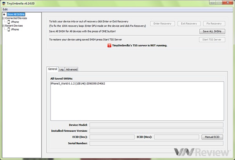The width and height of the screenshot is (235, 160).
Task: Select the Recent Devices label
Action: click(14, 26)
